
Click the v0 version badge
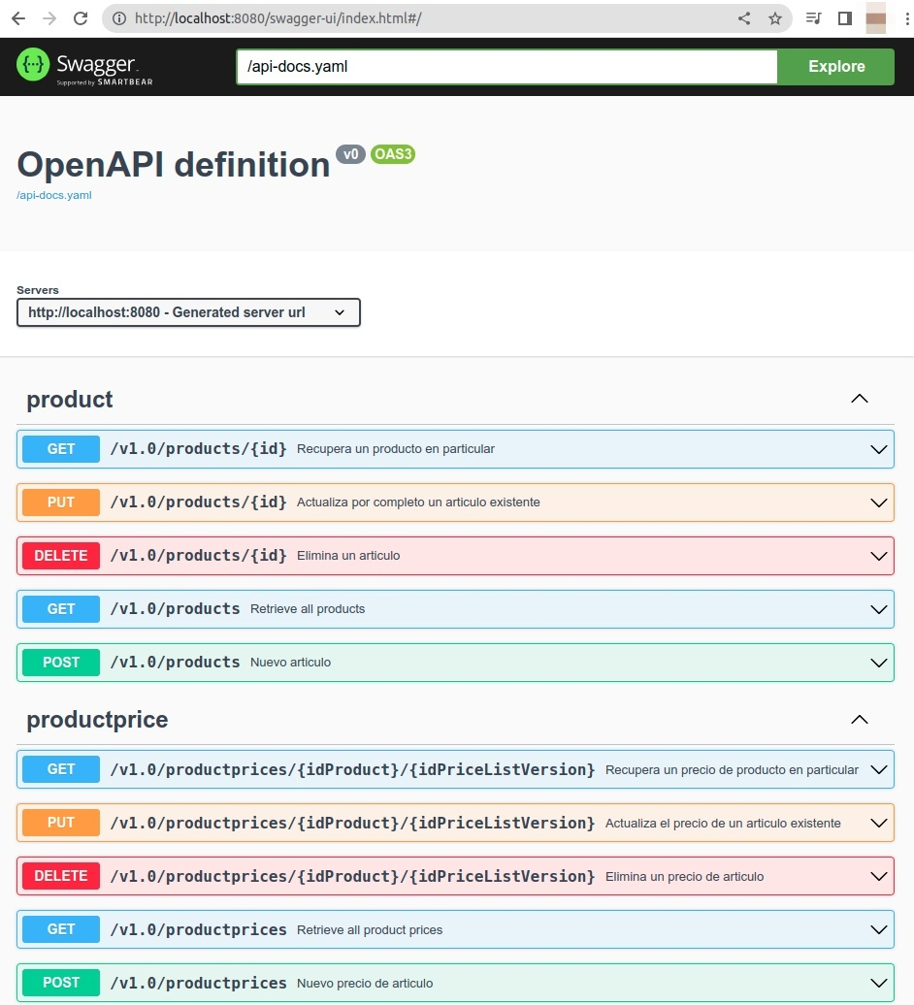[350, 154]
